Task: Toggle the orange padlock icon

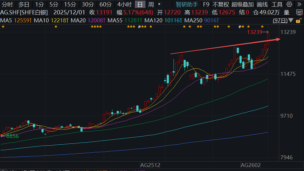Action: click(299, 20)
